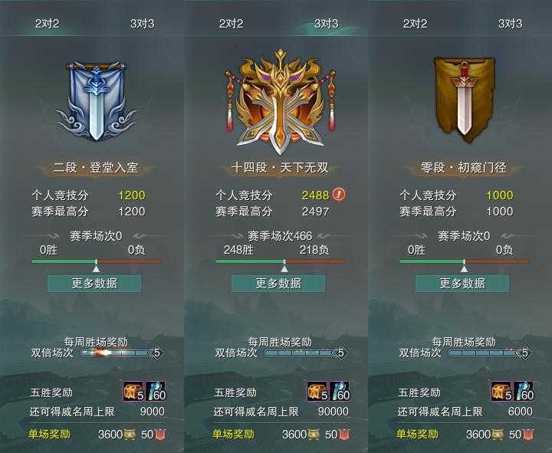The height and width of the screenshot is (453, 552).
Task: Click blue item reward icon marked 60 in middle panel
Action: tap(340, 391)
